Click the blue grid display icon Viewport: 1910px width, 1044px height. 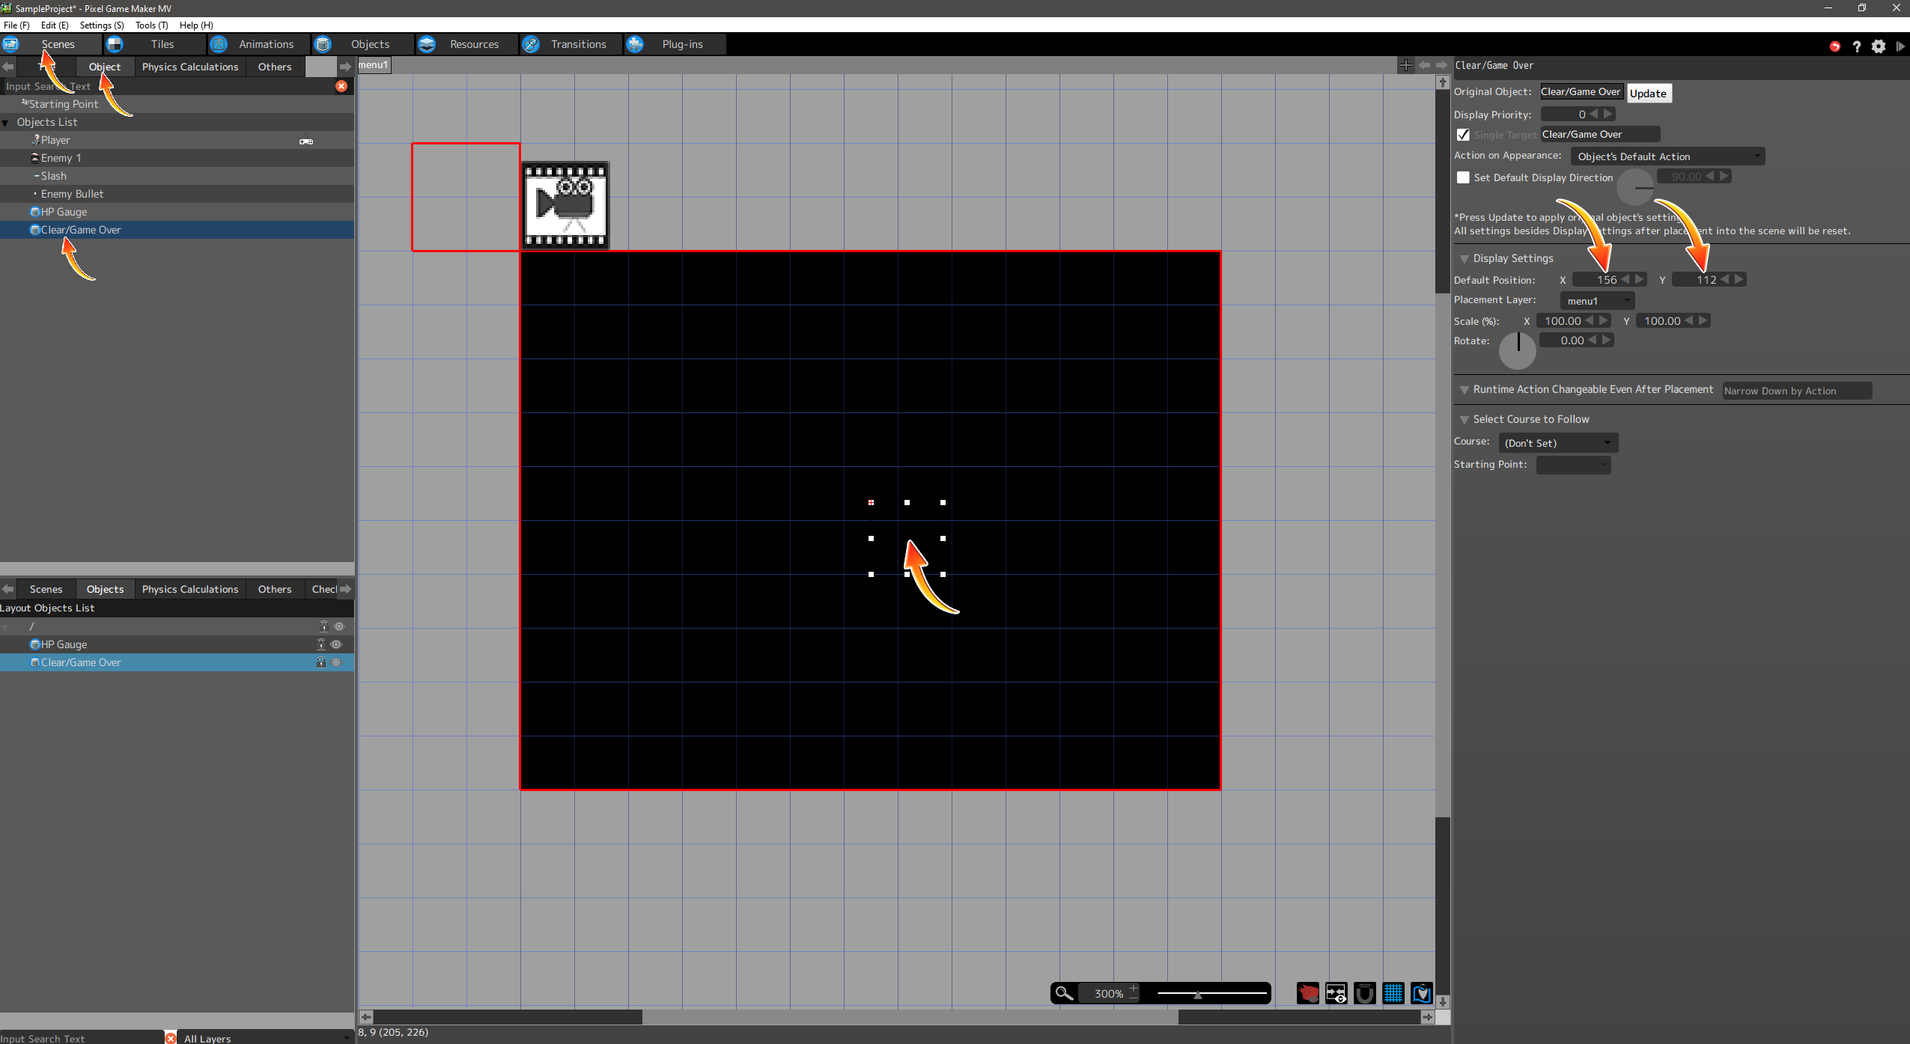[x=1393, y=993]
